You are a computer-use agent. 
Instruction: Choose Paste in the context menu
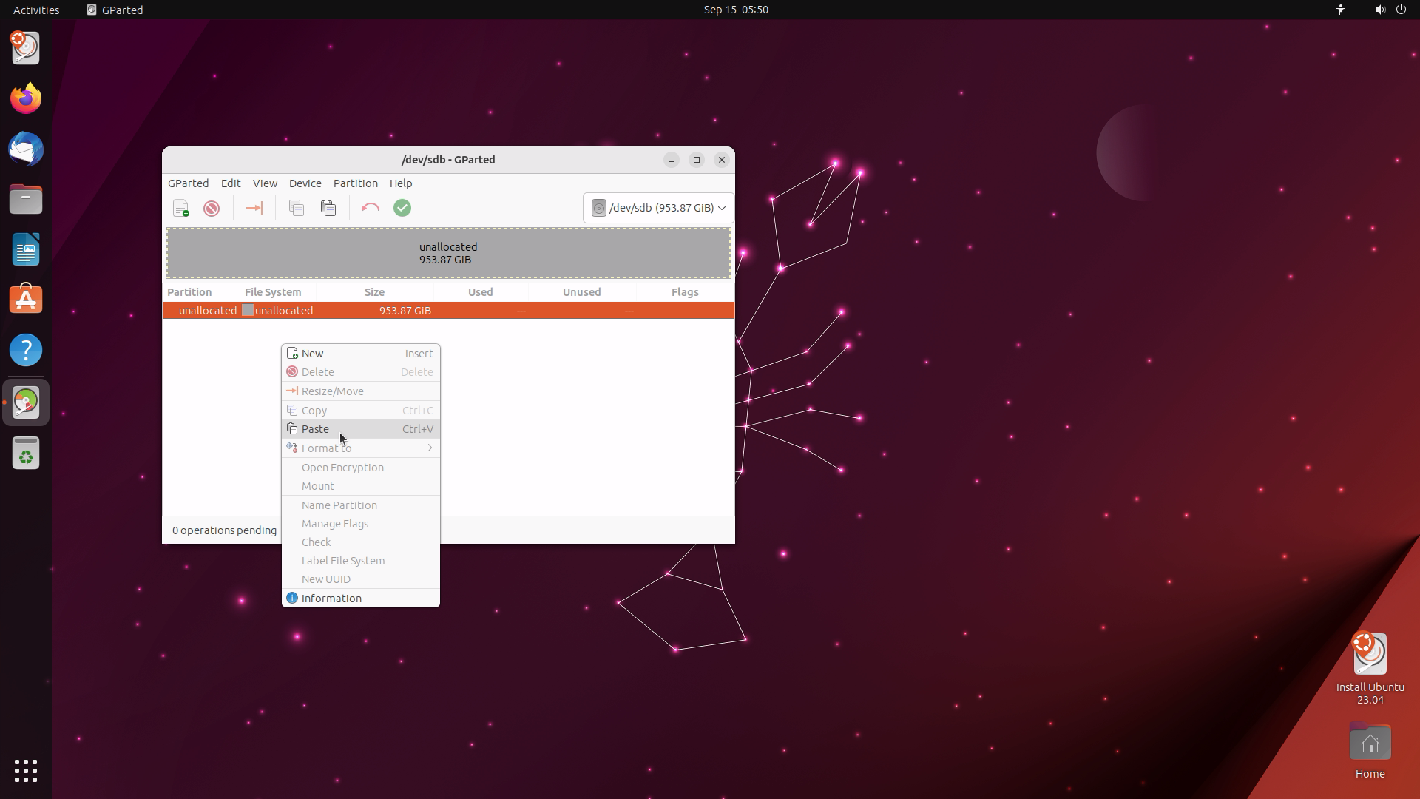361,429
